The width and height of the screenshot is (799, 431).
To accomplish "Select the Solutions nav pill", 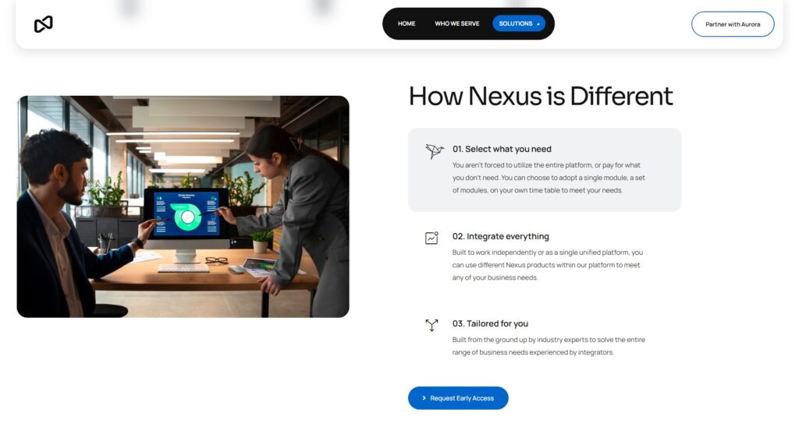I will pos(519,23).
